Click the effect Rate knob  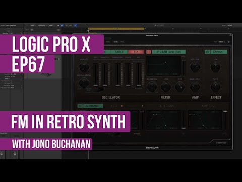click(215, 87)
